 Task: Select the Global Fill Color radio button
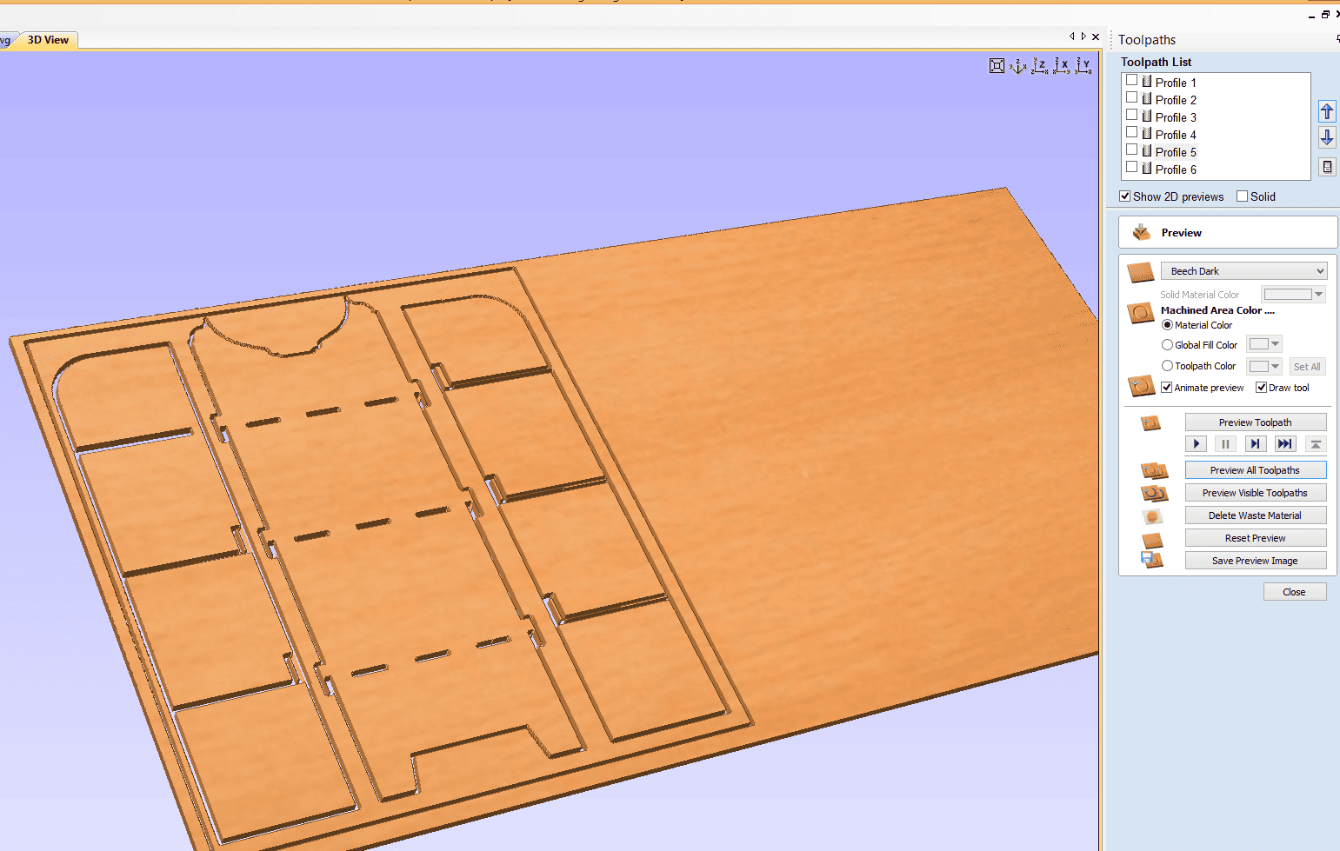tap(1167, 345)
